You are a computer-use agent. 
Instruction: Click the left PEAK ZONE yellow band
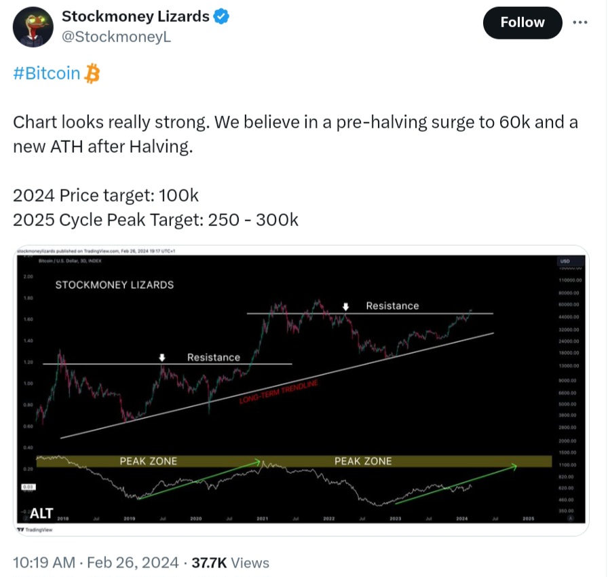[148, 461]
